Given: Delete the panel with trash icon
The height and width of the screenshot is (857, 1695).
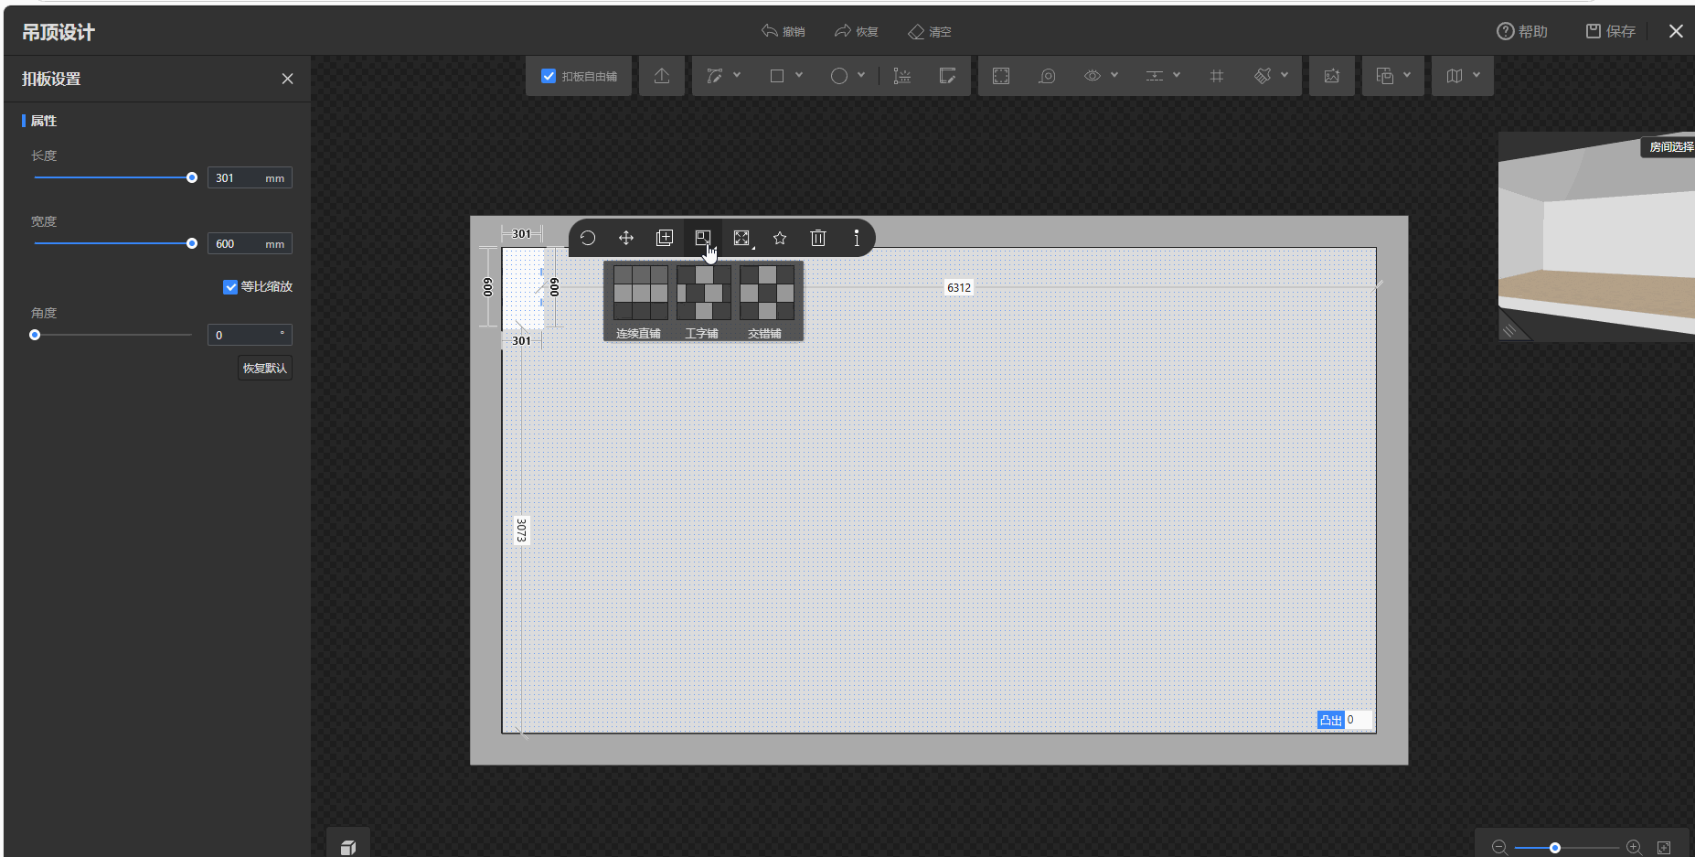Looking at the screenshot, I should (x=818, y=238).
